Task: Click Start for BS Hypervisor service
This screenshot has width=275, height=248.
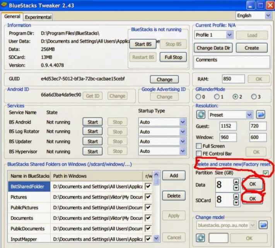Action: tap(92, 151)
